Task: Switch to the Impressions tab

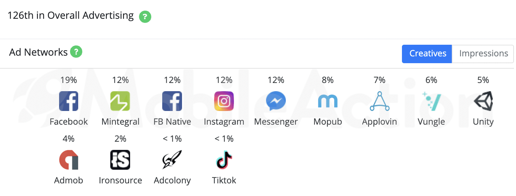Action: (x=483, y=54)
